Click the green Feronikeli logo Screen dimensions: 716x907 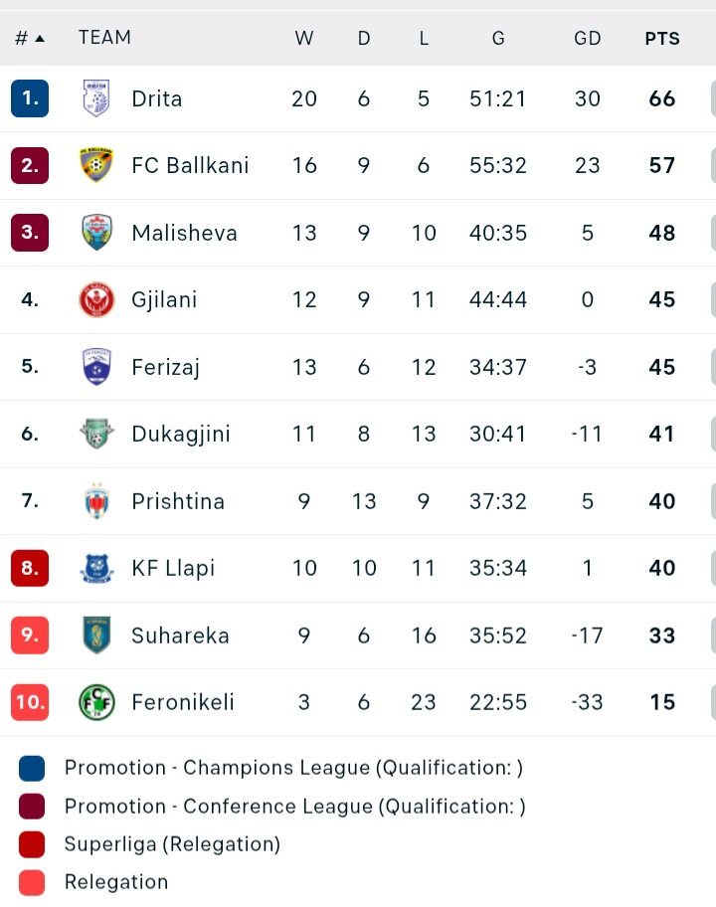pyautogui.click(x=96, y=702)
